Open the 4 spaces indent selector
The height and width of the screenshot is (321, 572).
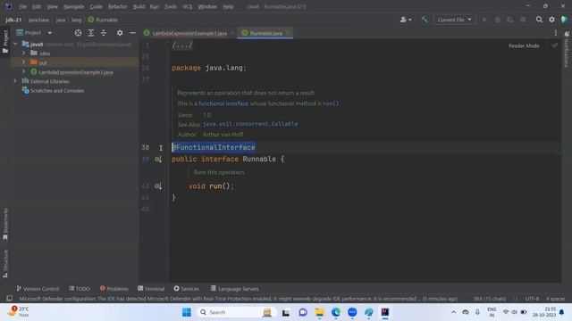(555, 299)
